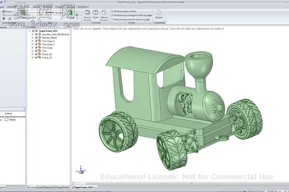Enable Nascondi geometria sopra la griglia

click(x=112, y=19)
